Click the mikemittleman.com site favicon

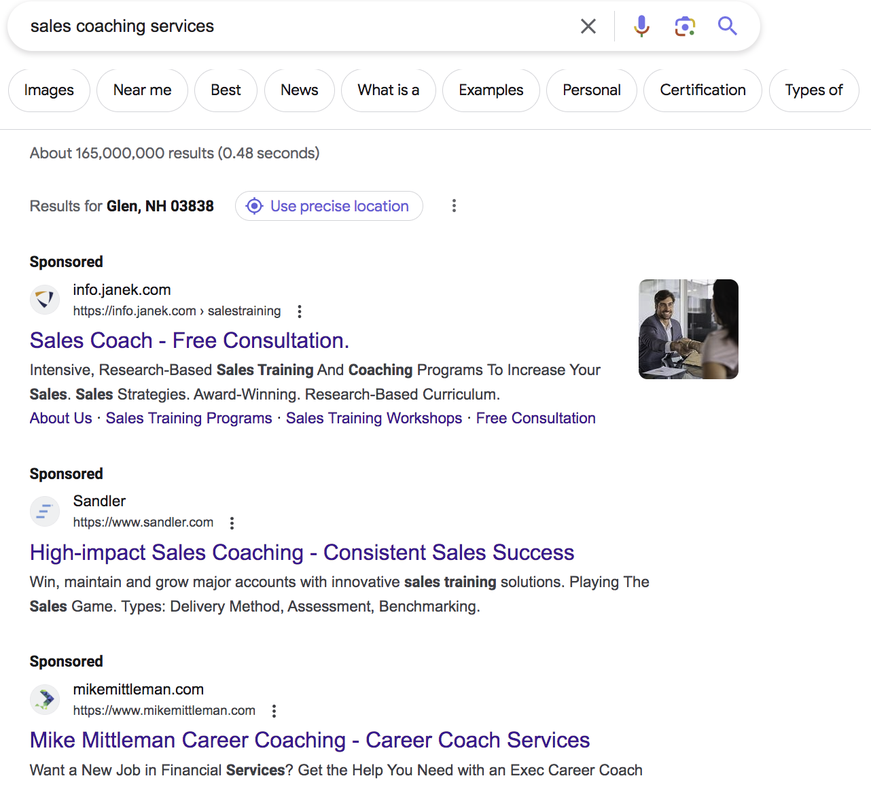[45, 699]
